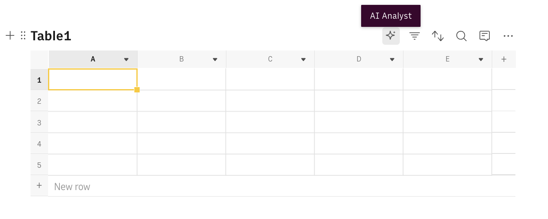Image resolution: width=548 pixels, height=219 pixels.
Task: Open column C dropdown arrow
Action: point(303,59)
